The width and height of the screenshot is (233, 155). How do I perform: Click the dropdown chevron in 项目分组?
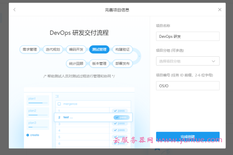coord(213,61)
